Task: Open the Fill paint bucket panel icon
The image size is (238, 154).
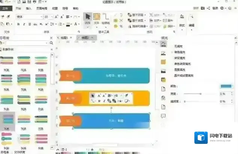Action: pyautogui.click(x=163, y=44)
